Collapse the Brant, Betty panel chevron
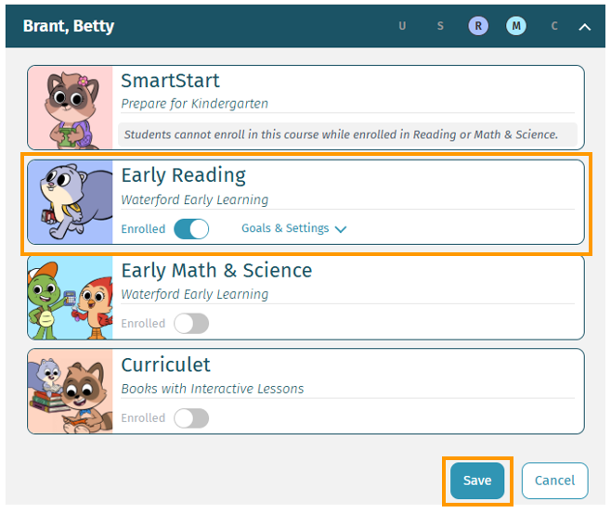The width and height of the screenshot is (611, 513). pyautogui.click(x=585, y=27)
